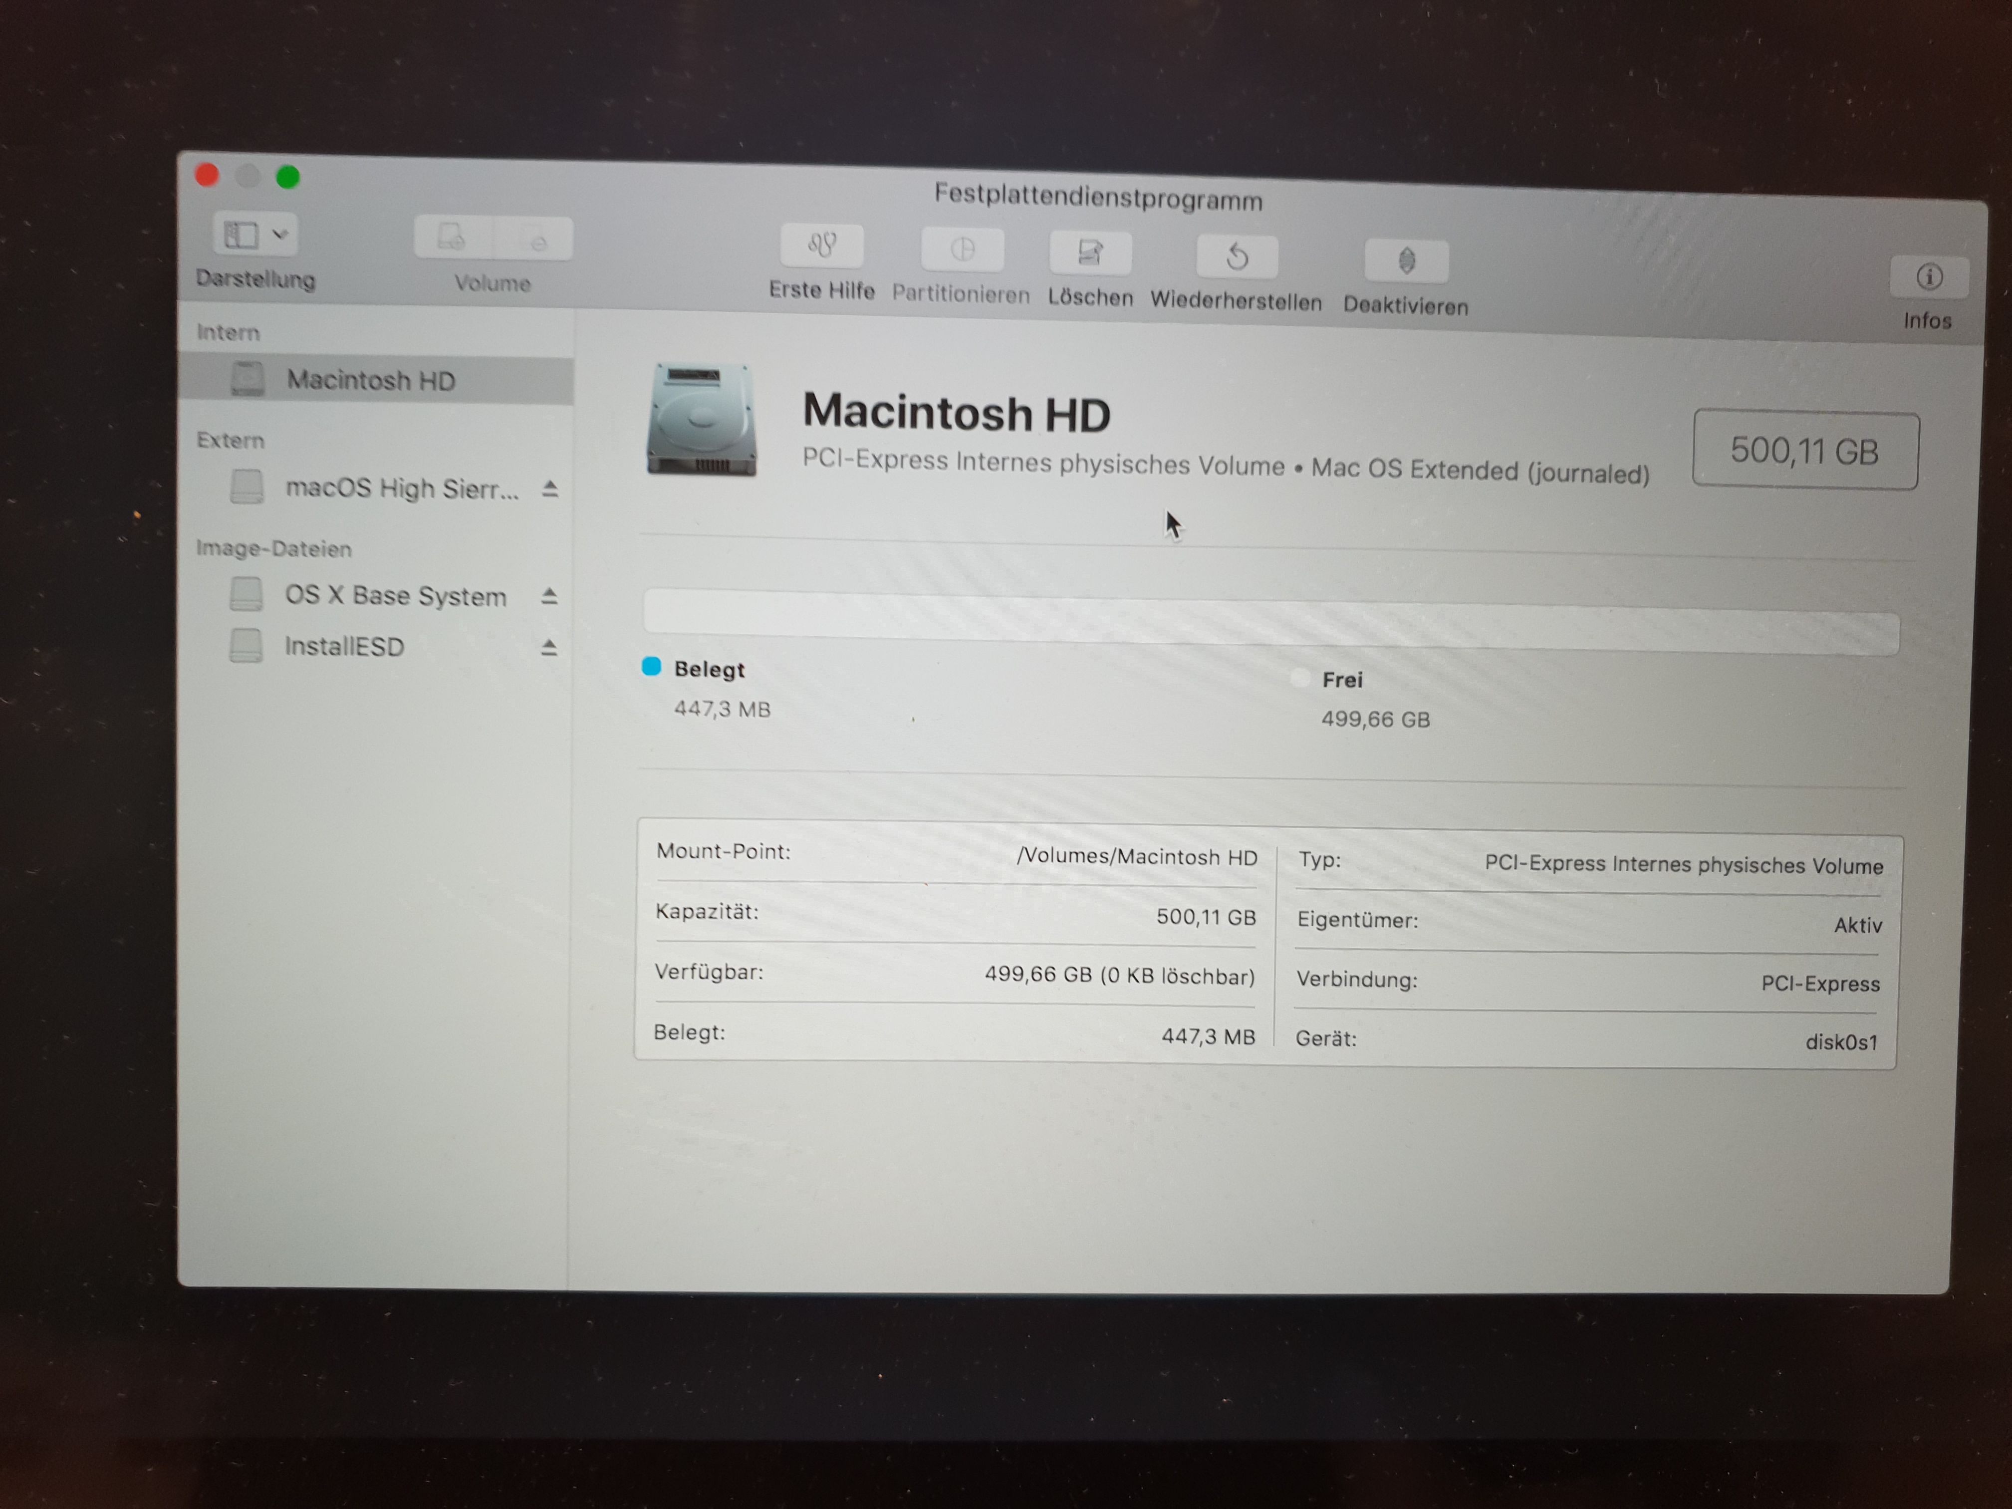2012x1509 pixels.
Task: Click the Infos toolbar label
Action: point(1927,320)
